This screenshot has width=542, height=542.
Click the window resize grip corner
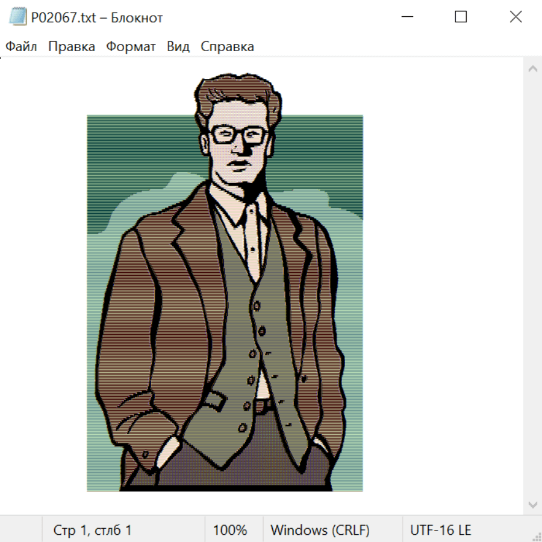coord(537,537)
